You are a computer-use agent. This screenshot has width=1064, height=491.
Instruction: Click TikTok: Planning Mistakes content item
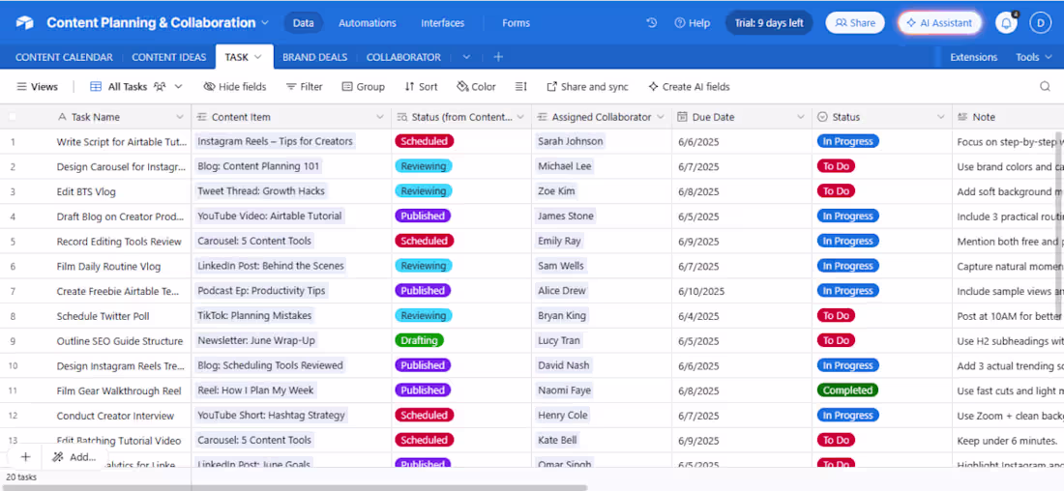(x=254, y=315)
